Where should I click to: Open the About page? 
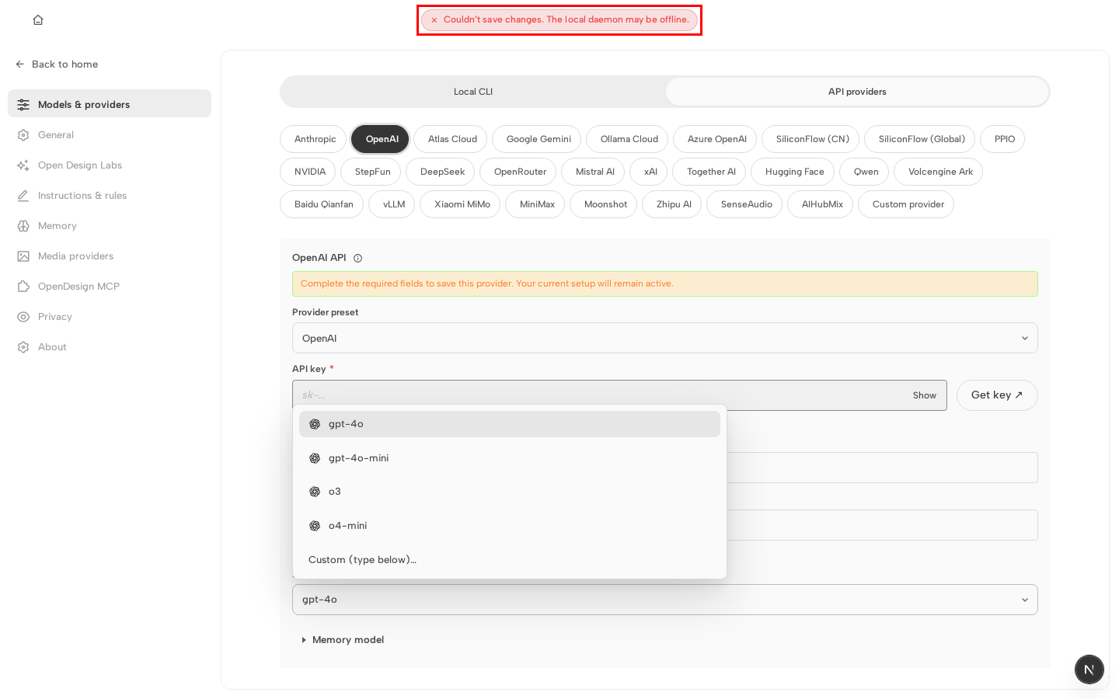coord(110,347)
